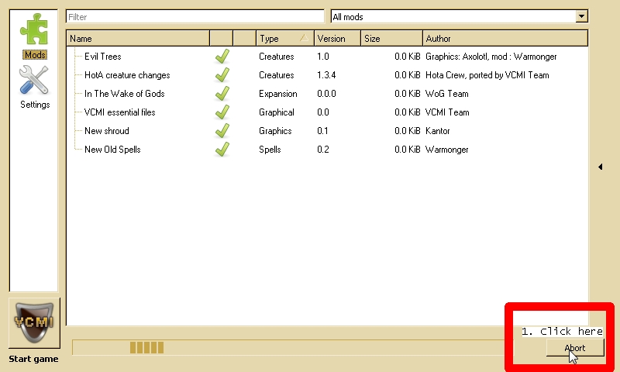Open the Settings wrench icon

(34, 85)
